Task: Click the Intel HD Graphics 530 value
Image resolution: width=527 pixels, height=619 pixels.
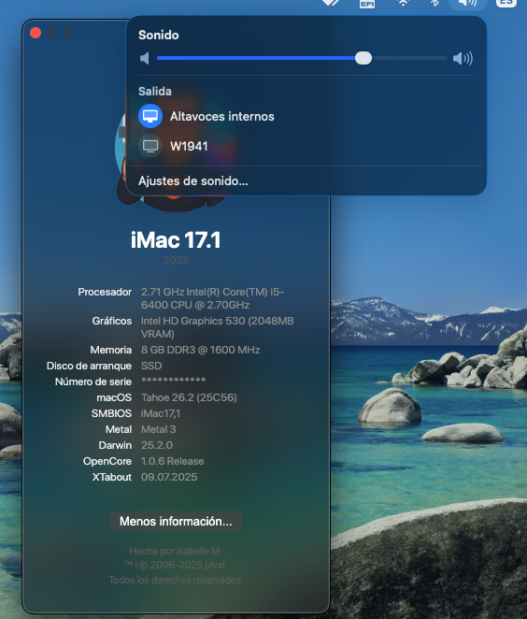Action: 218,327
